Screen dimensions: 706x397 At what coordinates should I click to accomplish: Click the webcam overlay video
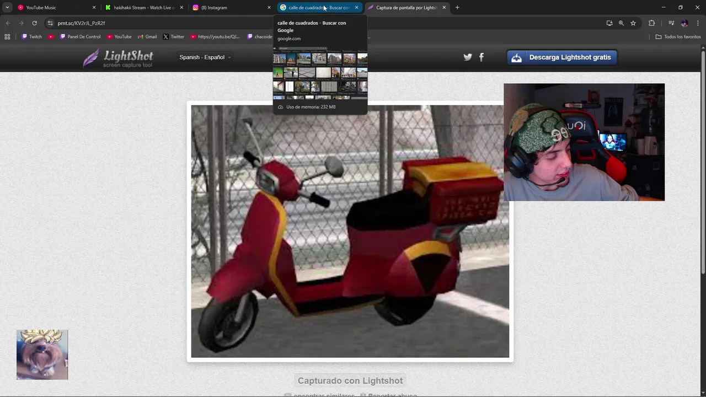click(x=584, y=142)
